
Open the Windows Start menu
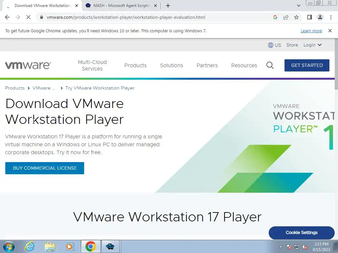click(9, 246)
